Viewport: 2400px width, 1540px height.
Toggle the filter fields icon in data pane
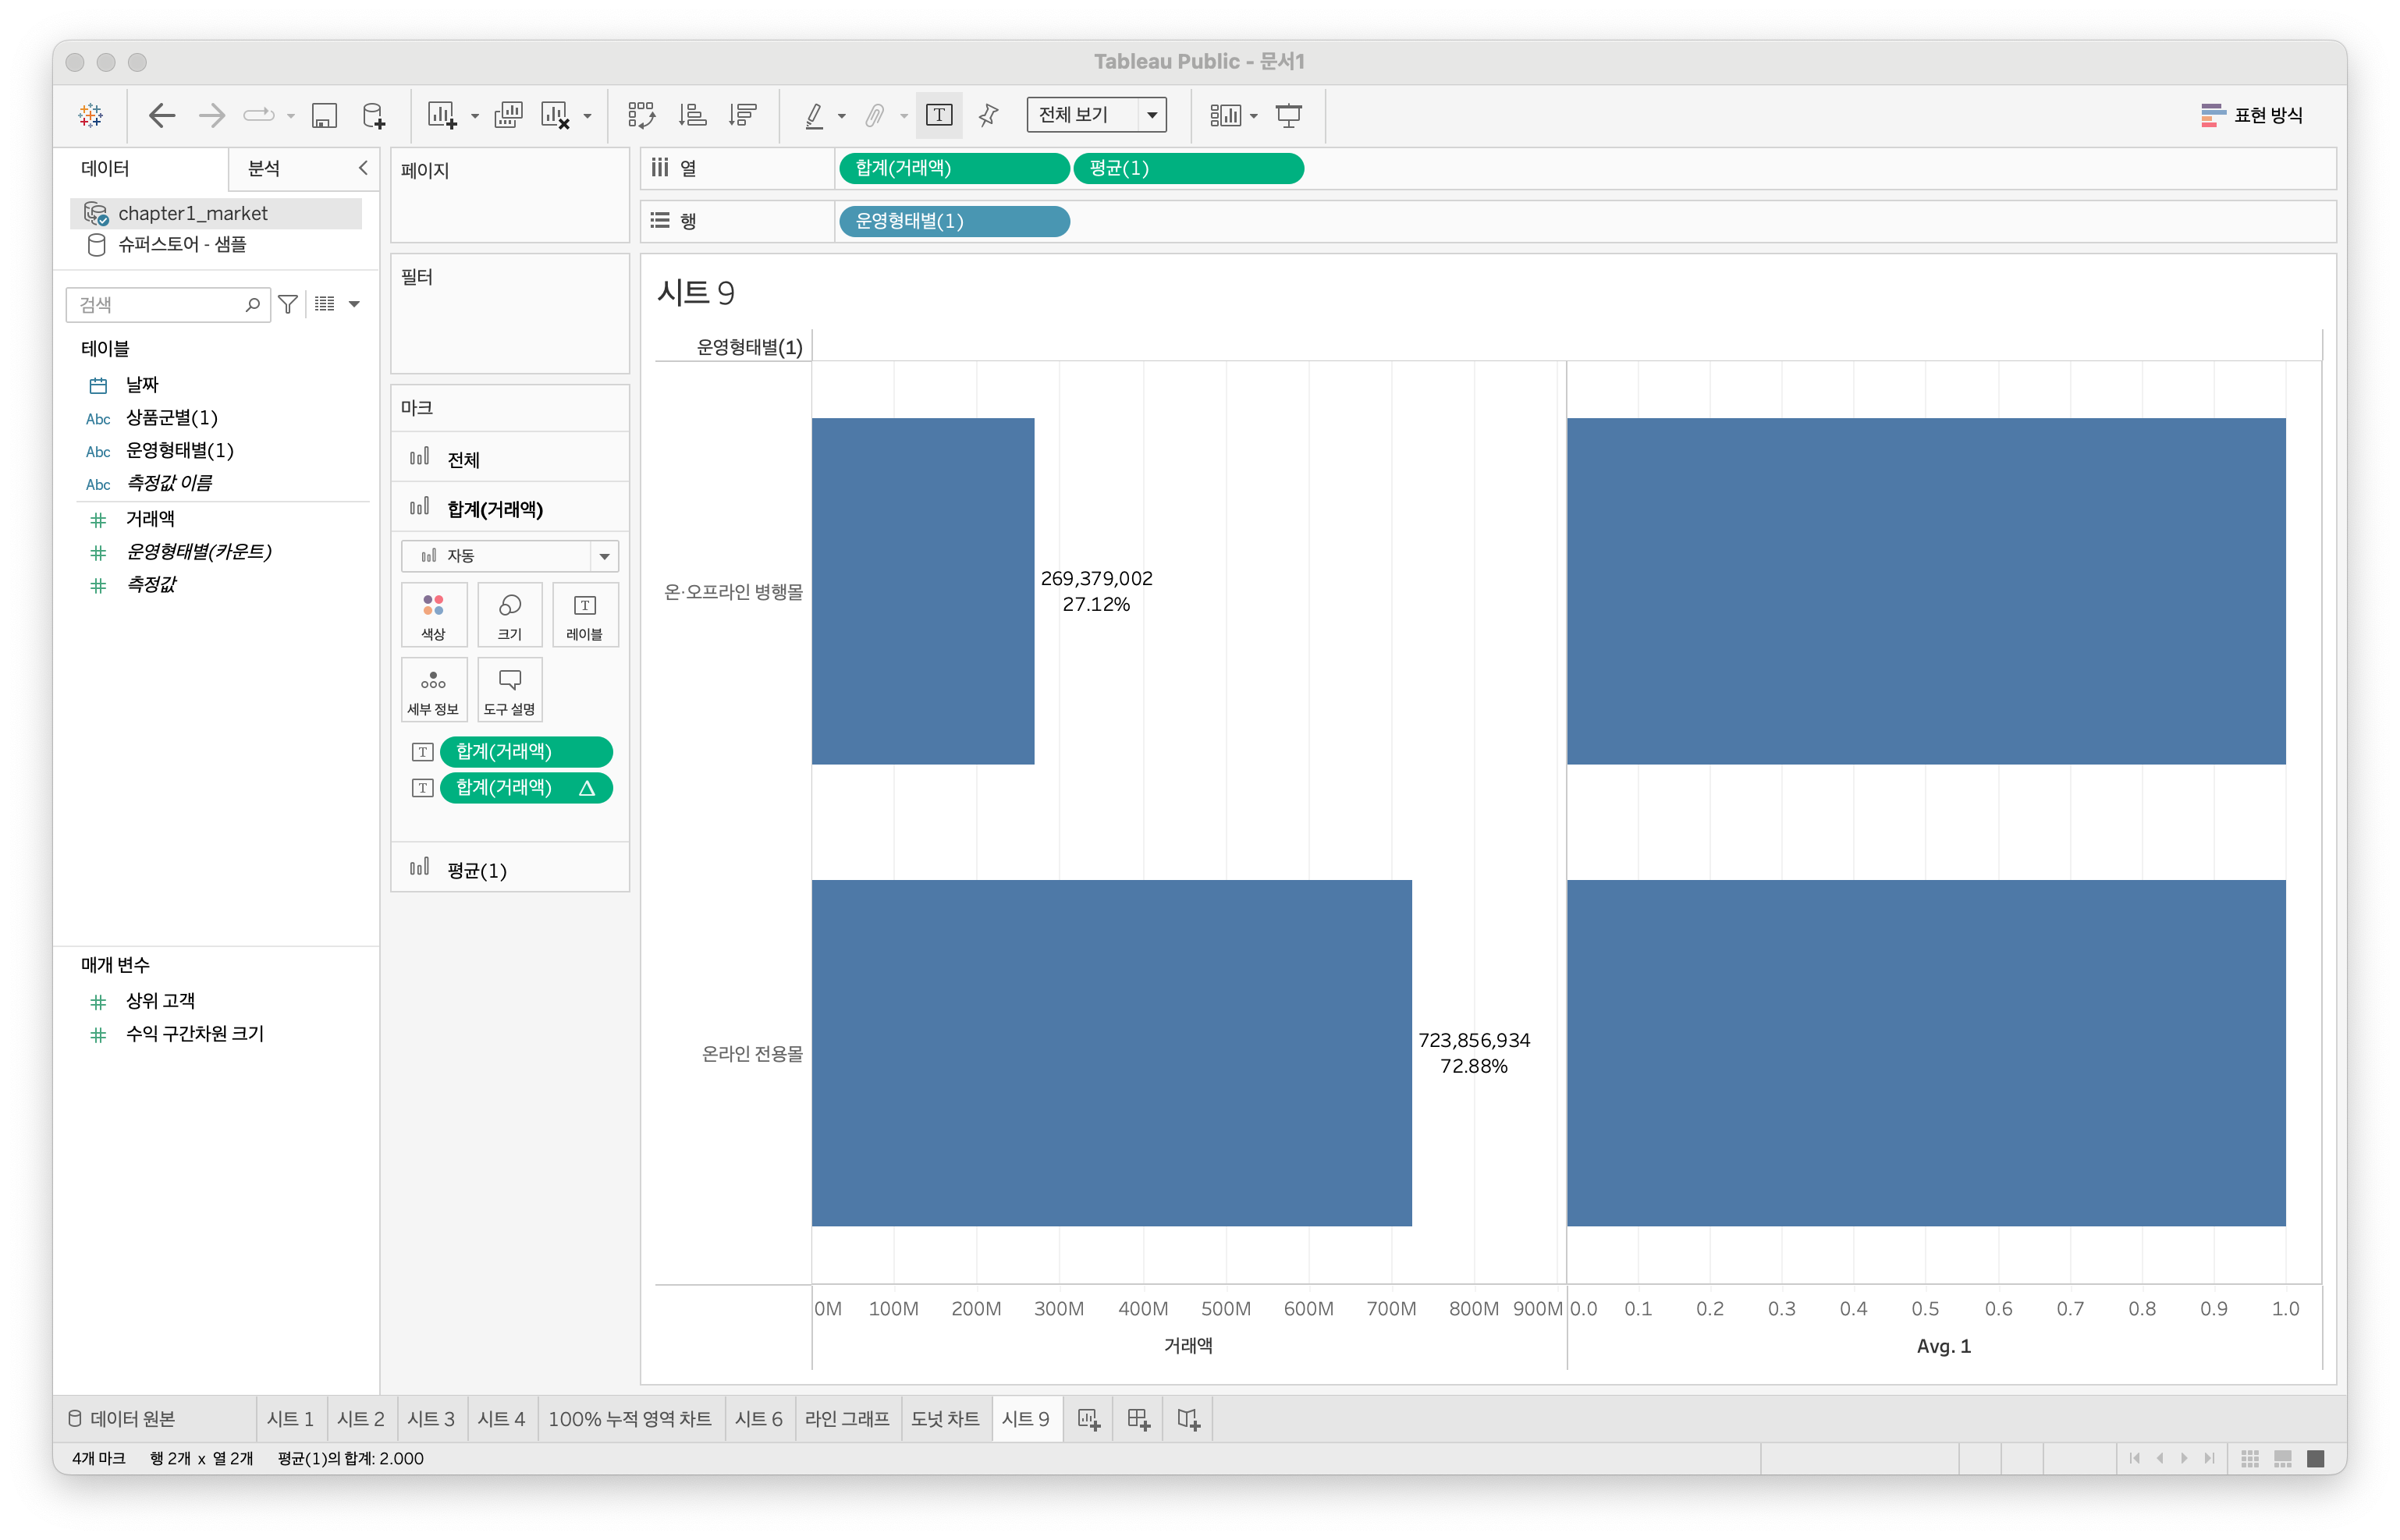coord(288,304)
